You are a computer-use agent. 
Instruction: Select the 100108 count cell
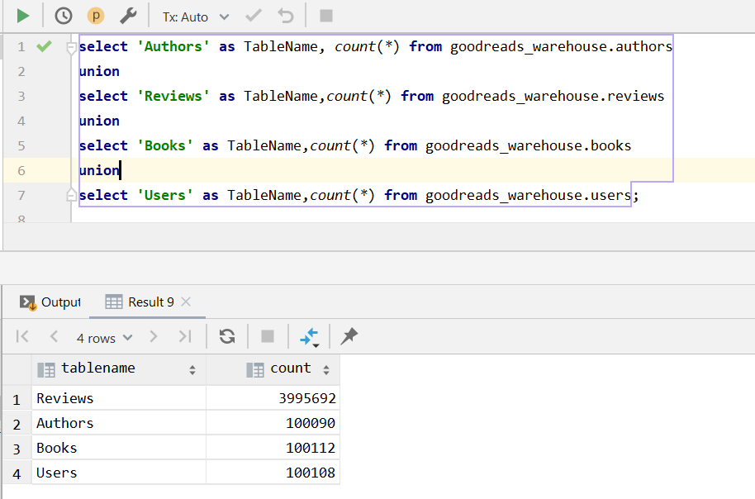click(x=273, y=473)
